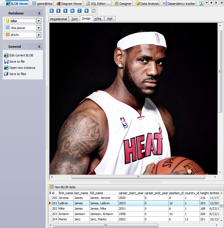Sort by career_start_year column header

[131, 193]
